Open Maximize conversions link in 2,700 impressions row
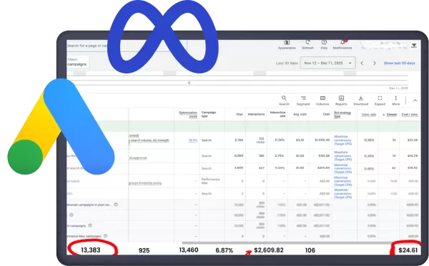The width and height of the screenshot is (429, 266). [342, 140]
